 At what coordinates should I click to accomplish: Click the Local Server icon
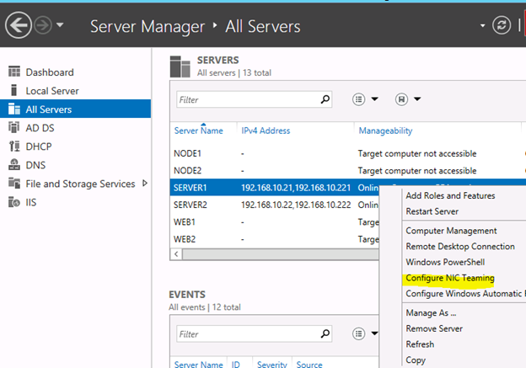tap(13, 90)
